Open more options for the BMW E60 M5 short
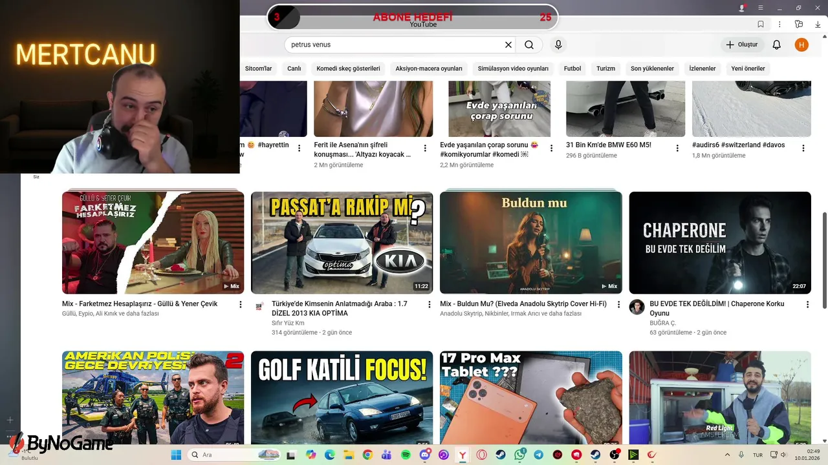Image resolution: width=828 pixels, height=465 pixels. pos(677,148)
